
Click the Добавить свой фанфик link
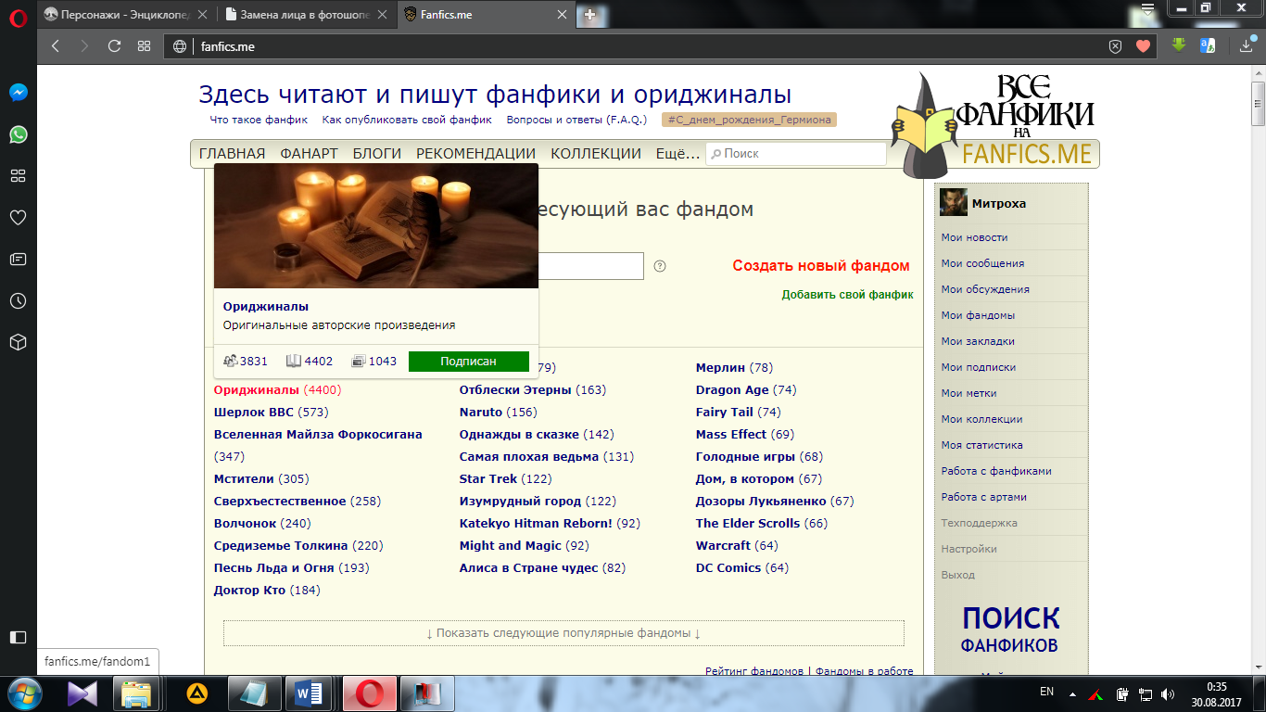click(847, 295)
